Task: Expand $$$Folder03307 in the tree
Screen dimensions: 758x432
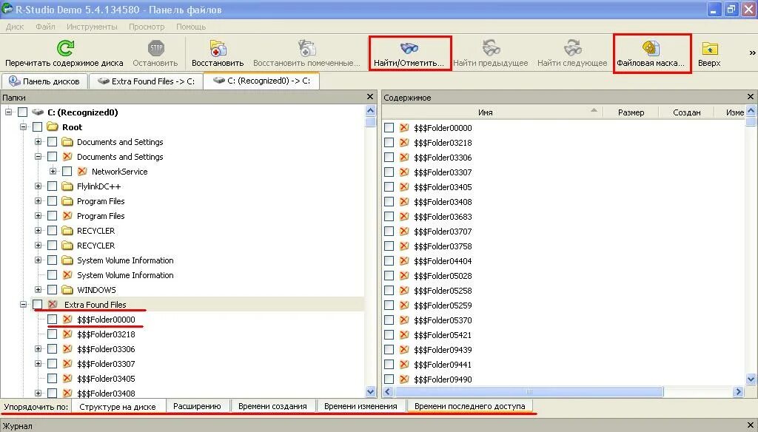Action: [38, 364]
